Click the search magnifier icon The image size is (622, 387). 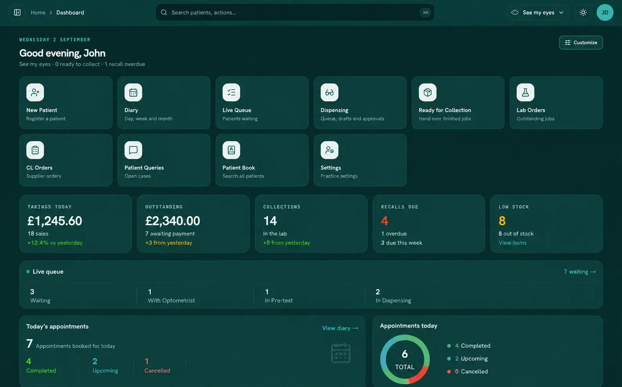164,13
